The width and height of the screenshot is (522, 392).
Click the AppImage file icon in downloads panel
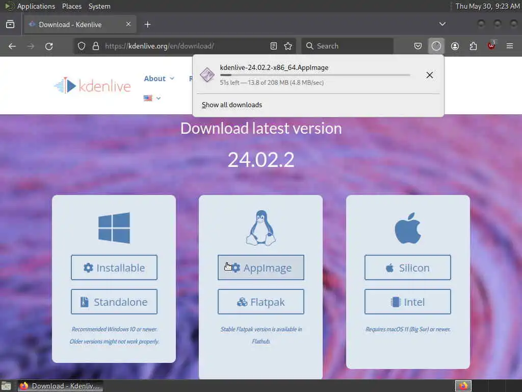pos(207,75)
